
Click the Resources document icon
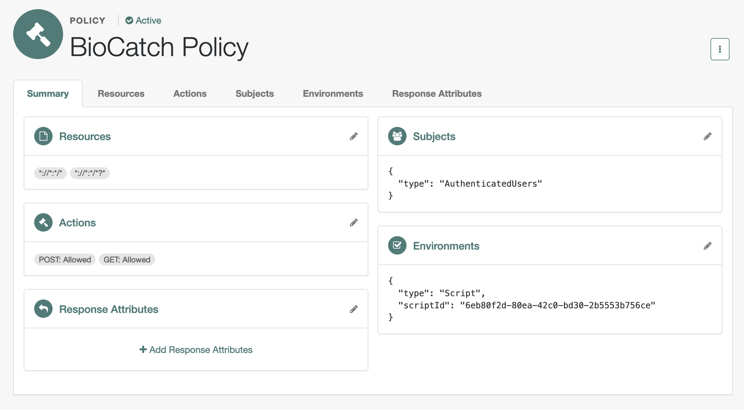click(x=43, y=136)
